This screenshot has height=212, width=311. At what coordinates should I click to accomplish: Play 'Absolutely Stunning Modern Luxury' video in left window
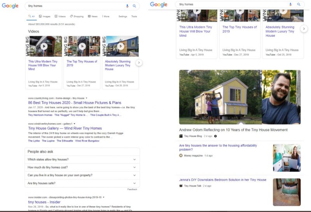(121, 46)
